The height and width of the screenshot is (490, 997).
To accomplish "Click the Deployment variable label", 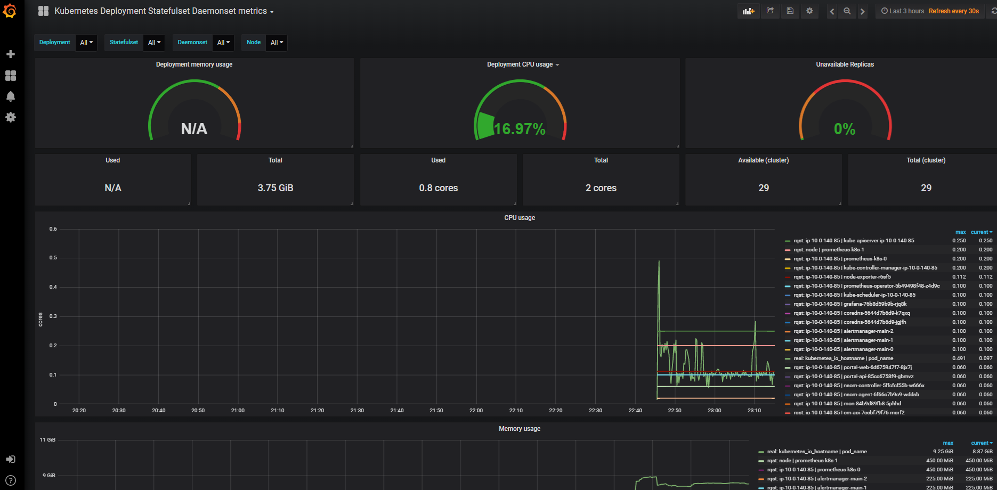I will pos(55,43).
